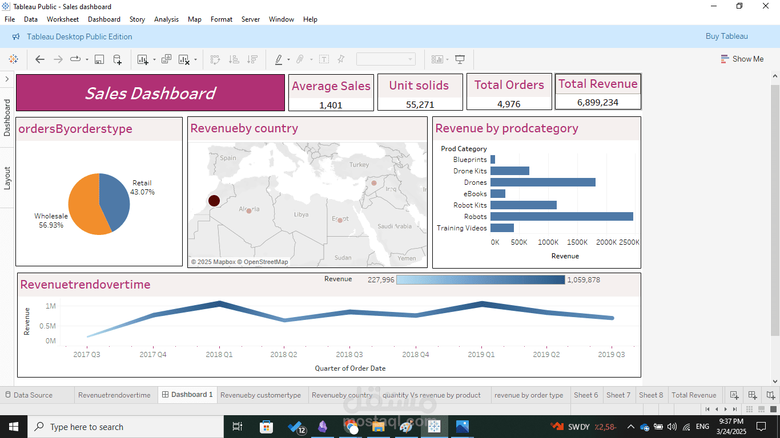
Task: Collapse the left Dashboard pane with the arrow
Action: click(x=6, y=79)
